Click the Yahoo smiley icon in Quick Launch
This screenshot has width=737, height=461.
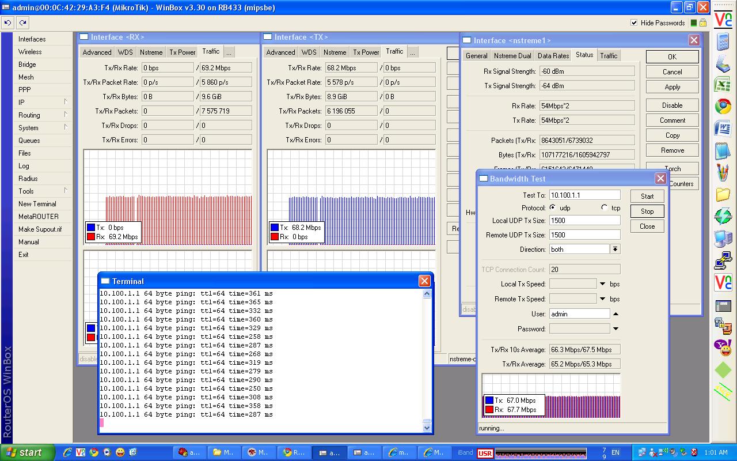pos(120,452)
